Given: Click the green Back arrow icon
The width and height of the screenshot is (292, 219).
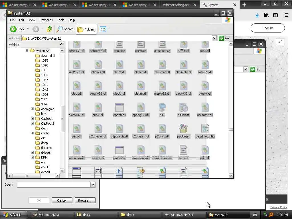Looking at the screenshot, I should 13,29.
